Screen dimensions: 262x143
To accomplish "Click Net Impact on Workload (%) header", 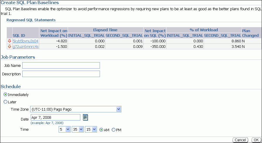I will coord(54,33).
